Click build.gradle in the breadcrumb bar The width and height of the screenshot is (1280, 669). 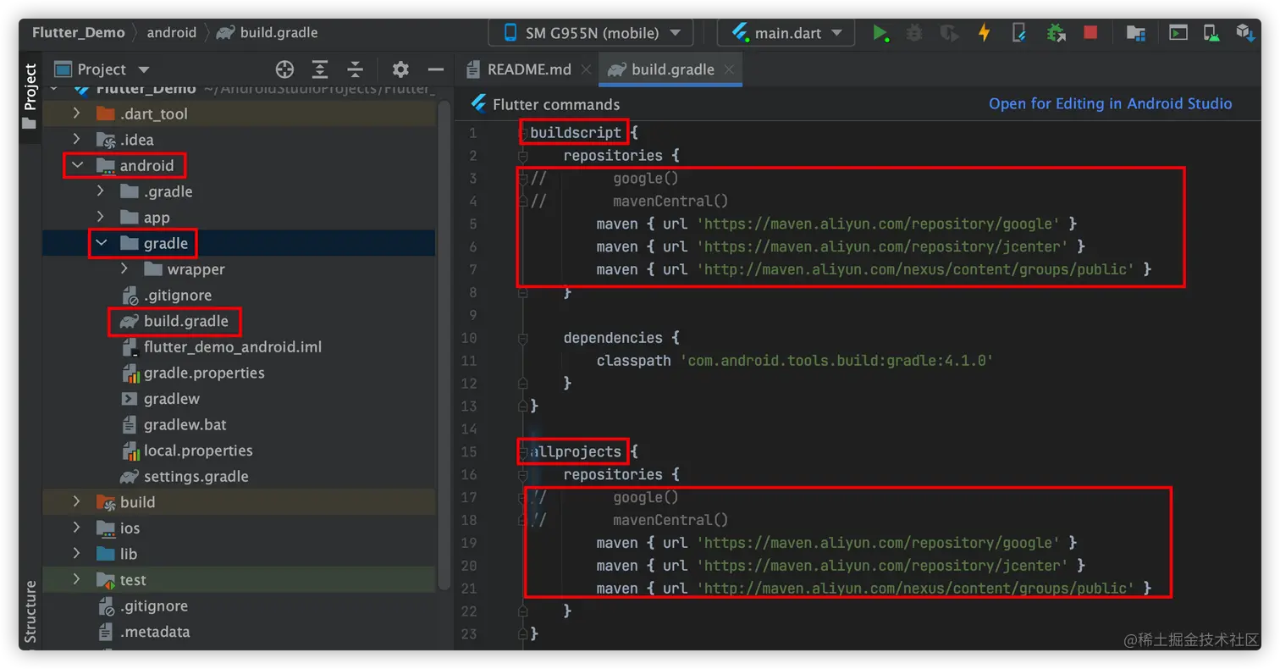pyautogui.click(x=279, y=33)
